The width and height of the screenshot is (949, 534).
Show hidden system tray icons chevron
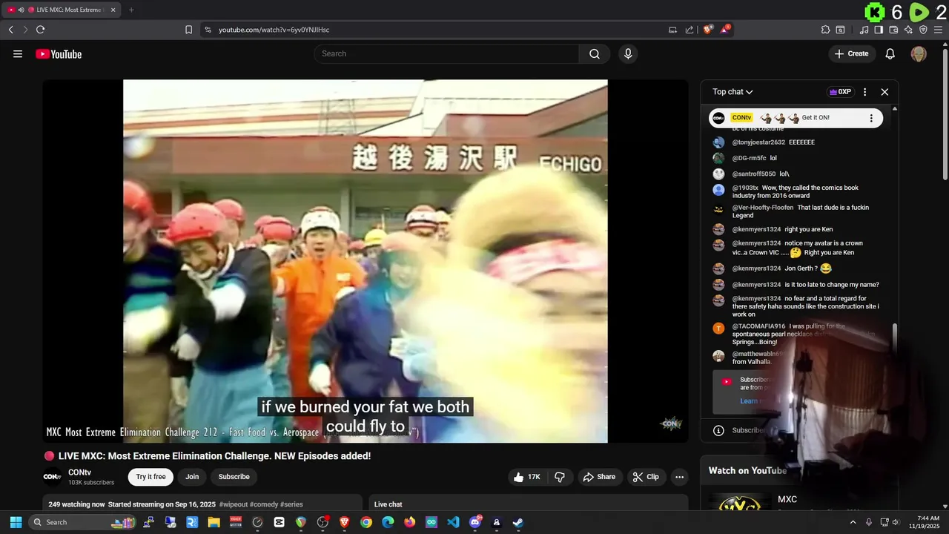coord(852,522)
